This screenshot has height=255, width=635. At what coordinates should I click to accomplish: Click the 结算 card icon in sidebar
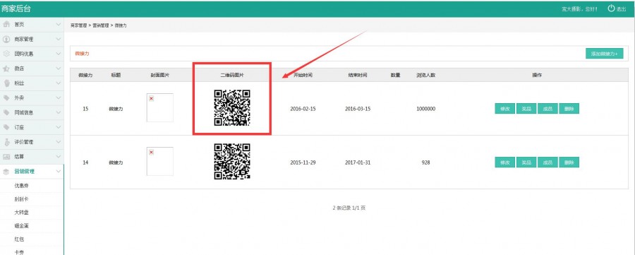(x=6, y=157)
